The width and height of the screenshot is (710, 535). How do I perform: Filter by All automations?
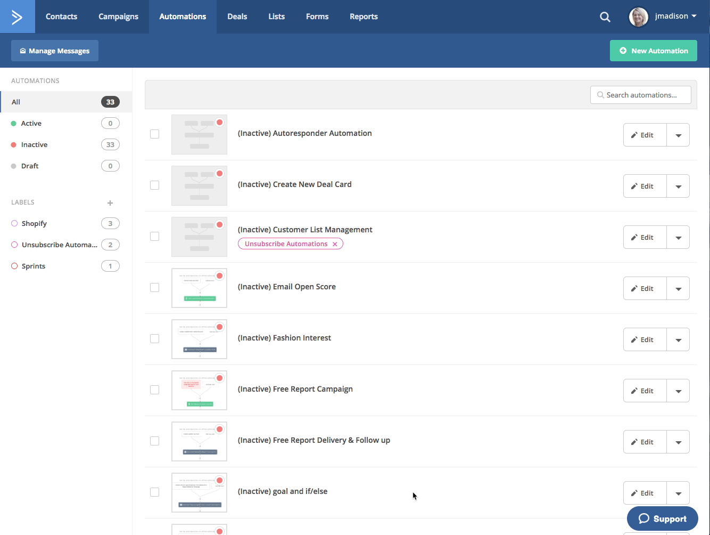66,102
